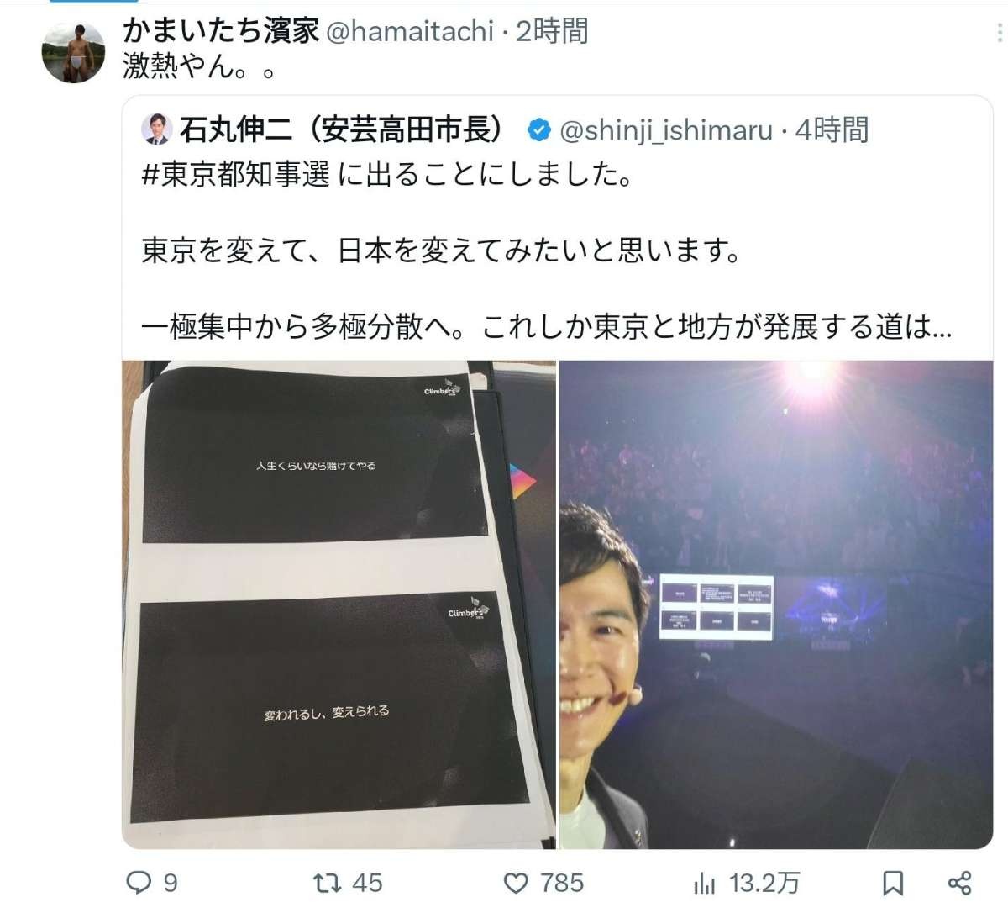Viewport: 1008px width, 913px height.
Task: Open かまいたち濱家 profile avatar
Action: (x=74, y=52)
